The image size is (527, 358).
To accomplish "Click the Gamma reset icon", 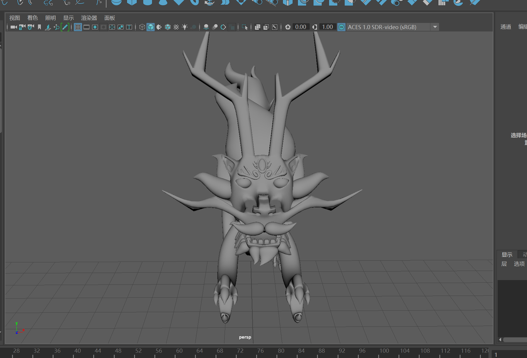I will (315, 27).
